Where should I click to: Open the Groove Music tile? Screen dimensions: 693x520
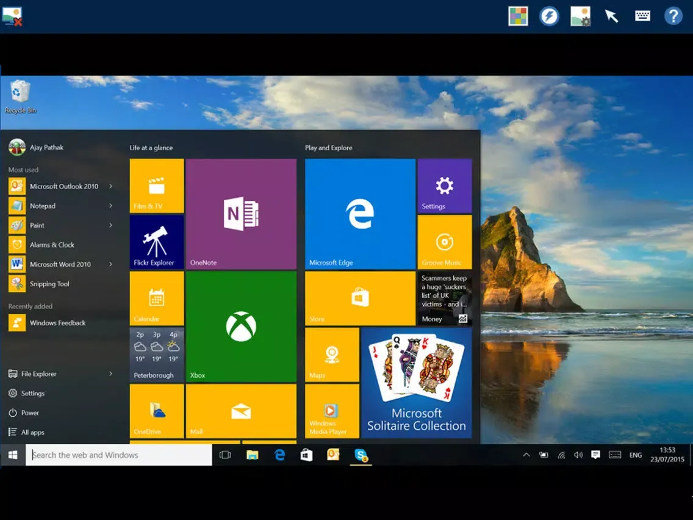445,242
